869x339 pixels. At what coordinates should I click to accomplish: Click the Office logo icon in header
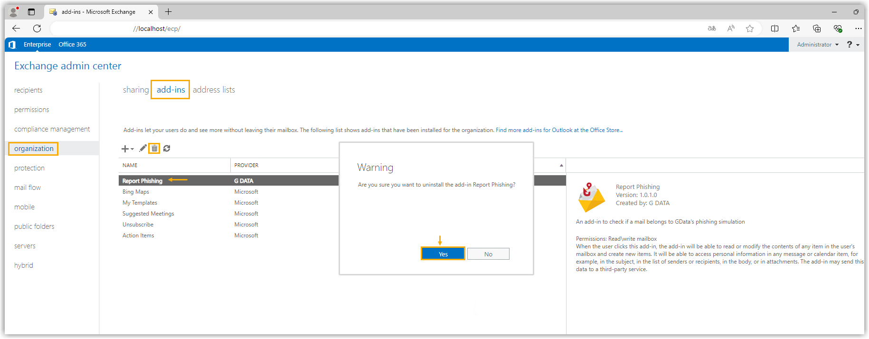pos(12,45)
